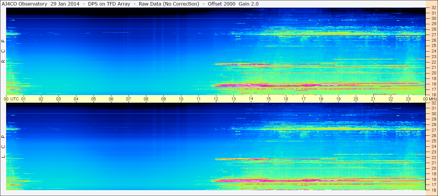The width and height of the screenshot is (438, 196).
Task: Select the 15 hour mark on the UTC axis
Action: (x=268, y=99)
